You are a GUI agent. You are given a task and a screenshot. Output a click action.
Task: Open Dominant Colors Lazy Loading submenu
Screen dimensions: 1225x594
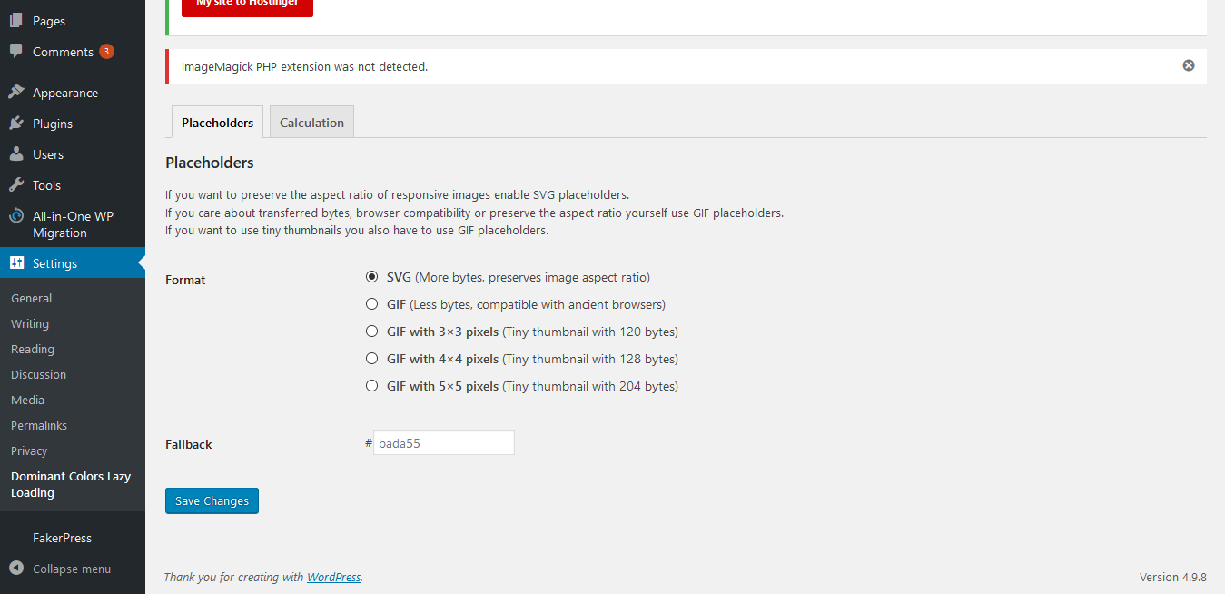click(71, 484)
